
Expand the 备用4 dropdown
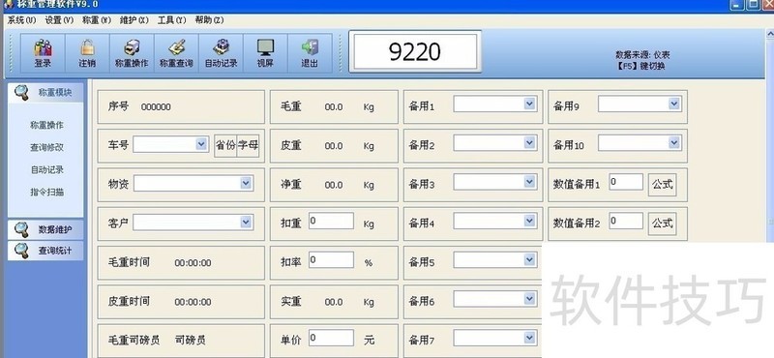(x=529, y=221)
